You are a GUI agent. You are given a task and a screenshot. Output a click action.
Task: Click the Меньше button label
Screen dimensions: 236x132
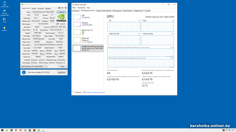(x=78, y=92)
